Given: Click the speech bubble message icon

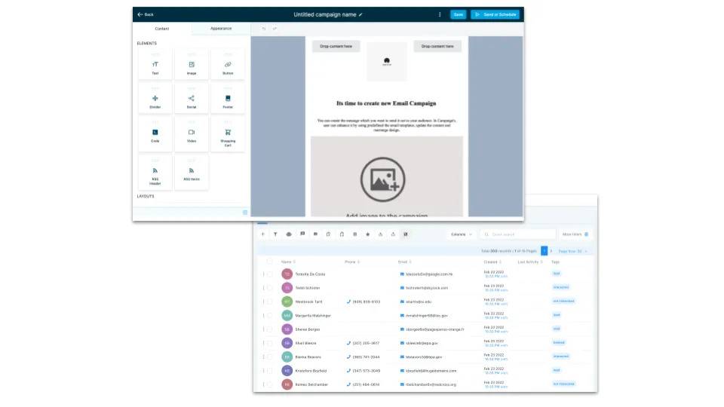Looking at the screenshot, I should click(x=302, y=234).
